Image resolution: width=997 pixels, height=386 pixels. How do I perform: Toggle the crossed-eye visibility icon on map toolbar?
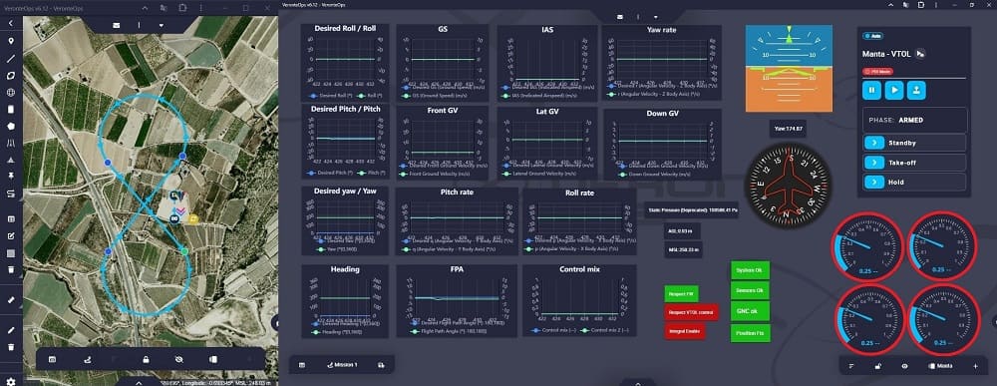179,360
